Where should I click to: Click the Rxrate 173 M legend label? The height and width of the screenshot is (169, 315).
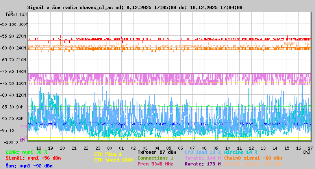(x=202, y=164)
